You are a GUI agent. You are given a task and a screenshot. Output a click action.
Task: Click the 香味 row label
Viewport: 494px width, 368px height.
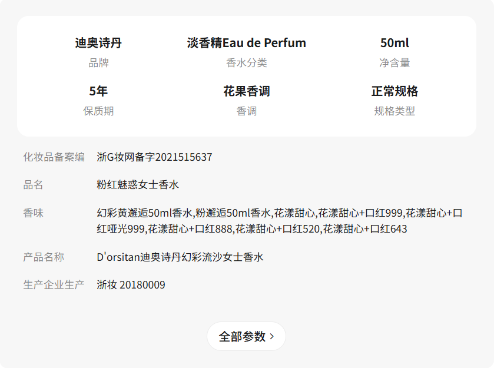34,213
